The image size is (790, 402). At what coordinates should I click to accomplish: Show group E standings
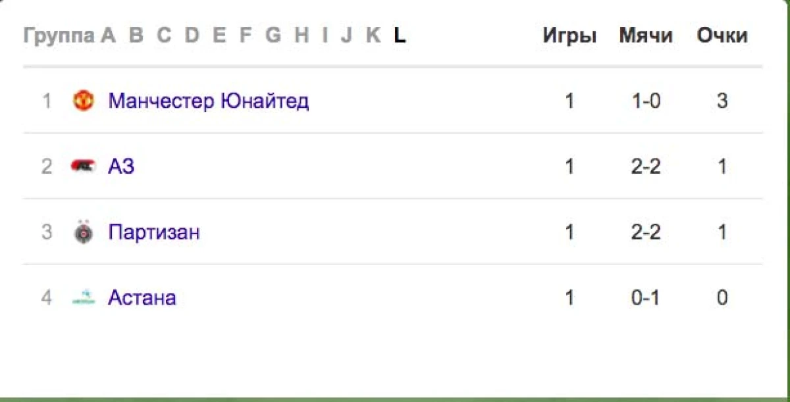[x=219, y=35]
